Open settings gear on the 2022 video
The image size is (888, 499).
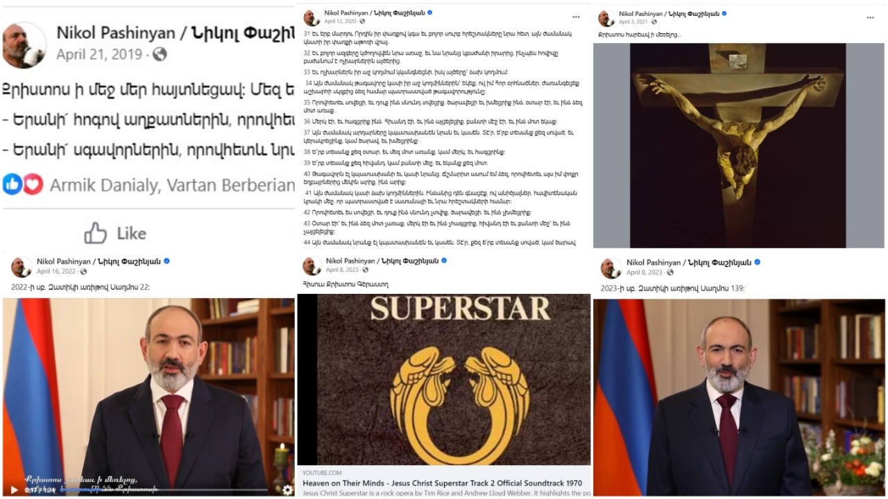(x=287, y=489)
